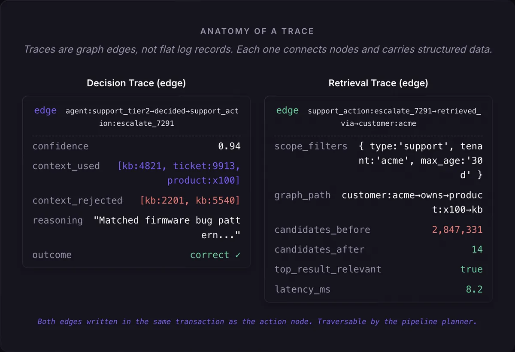Select the scope_filters field label
Image resolution: width=515 pixels, height=352 pixels.
pyautogui.click(x=311, y=146)
